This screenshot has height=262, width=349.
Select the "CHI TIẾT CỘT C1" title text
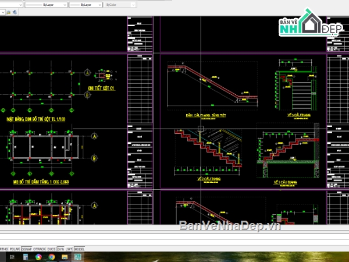coord(101,88)
